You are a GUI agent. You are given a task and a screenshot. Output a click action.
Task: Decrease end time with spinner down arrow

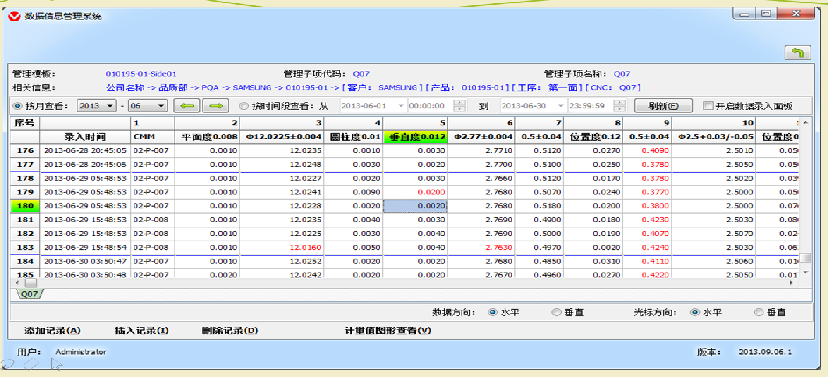(619, 109)
